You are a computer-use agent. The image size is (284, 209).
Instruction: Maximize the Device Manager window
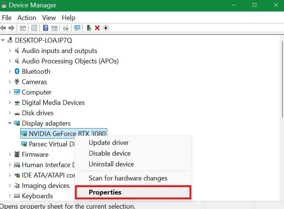254,5
